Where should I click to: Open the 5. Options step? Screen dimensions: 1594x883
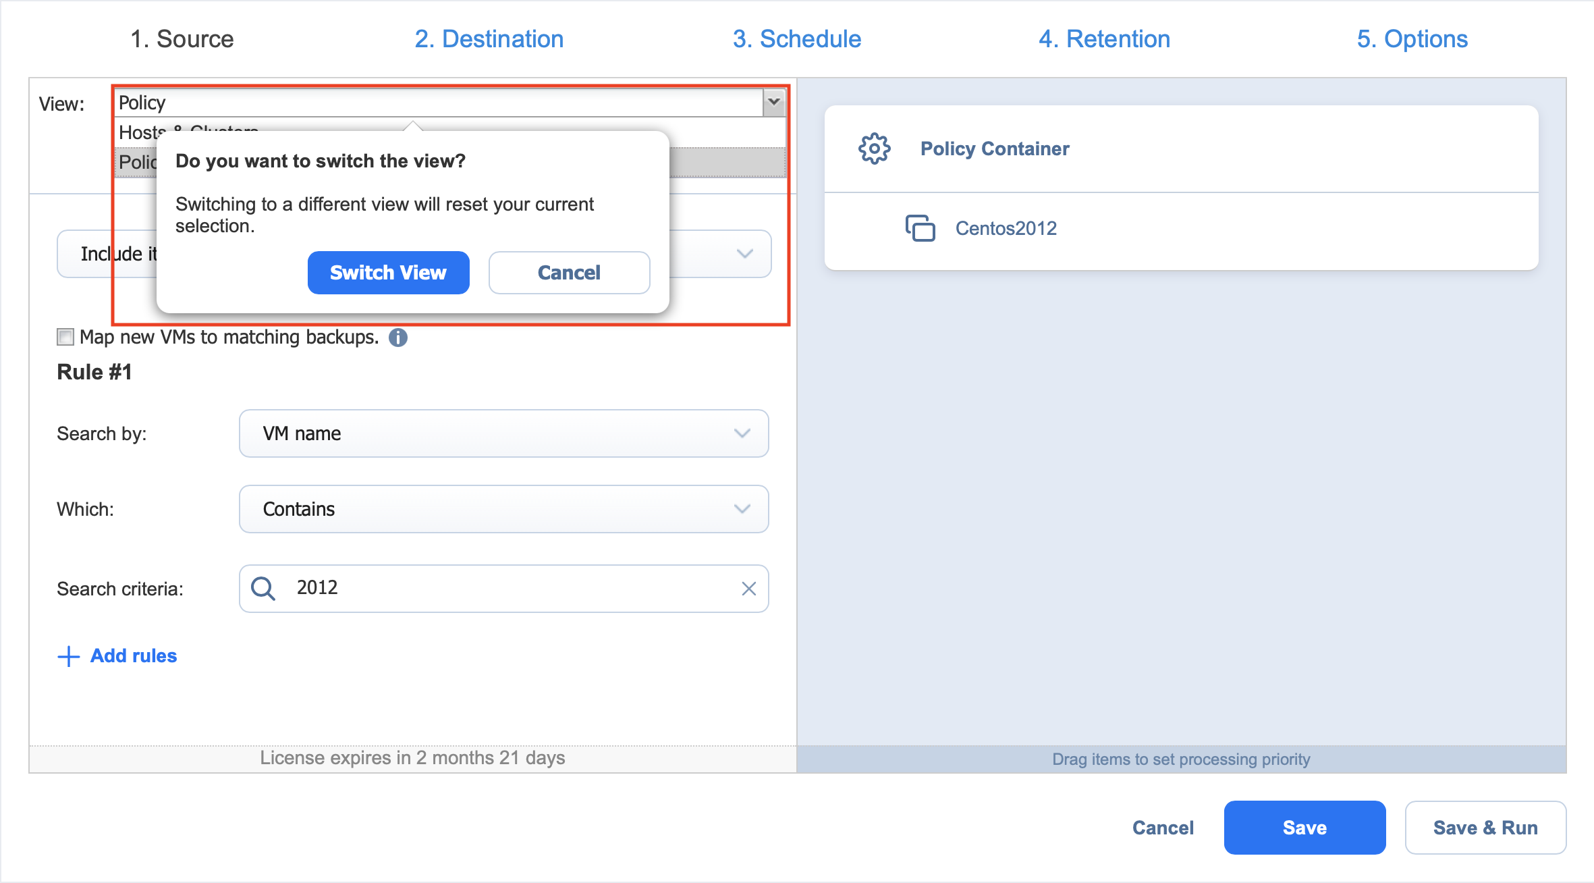pos(1412,39)
